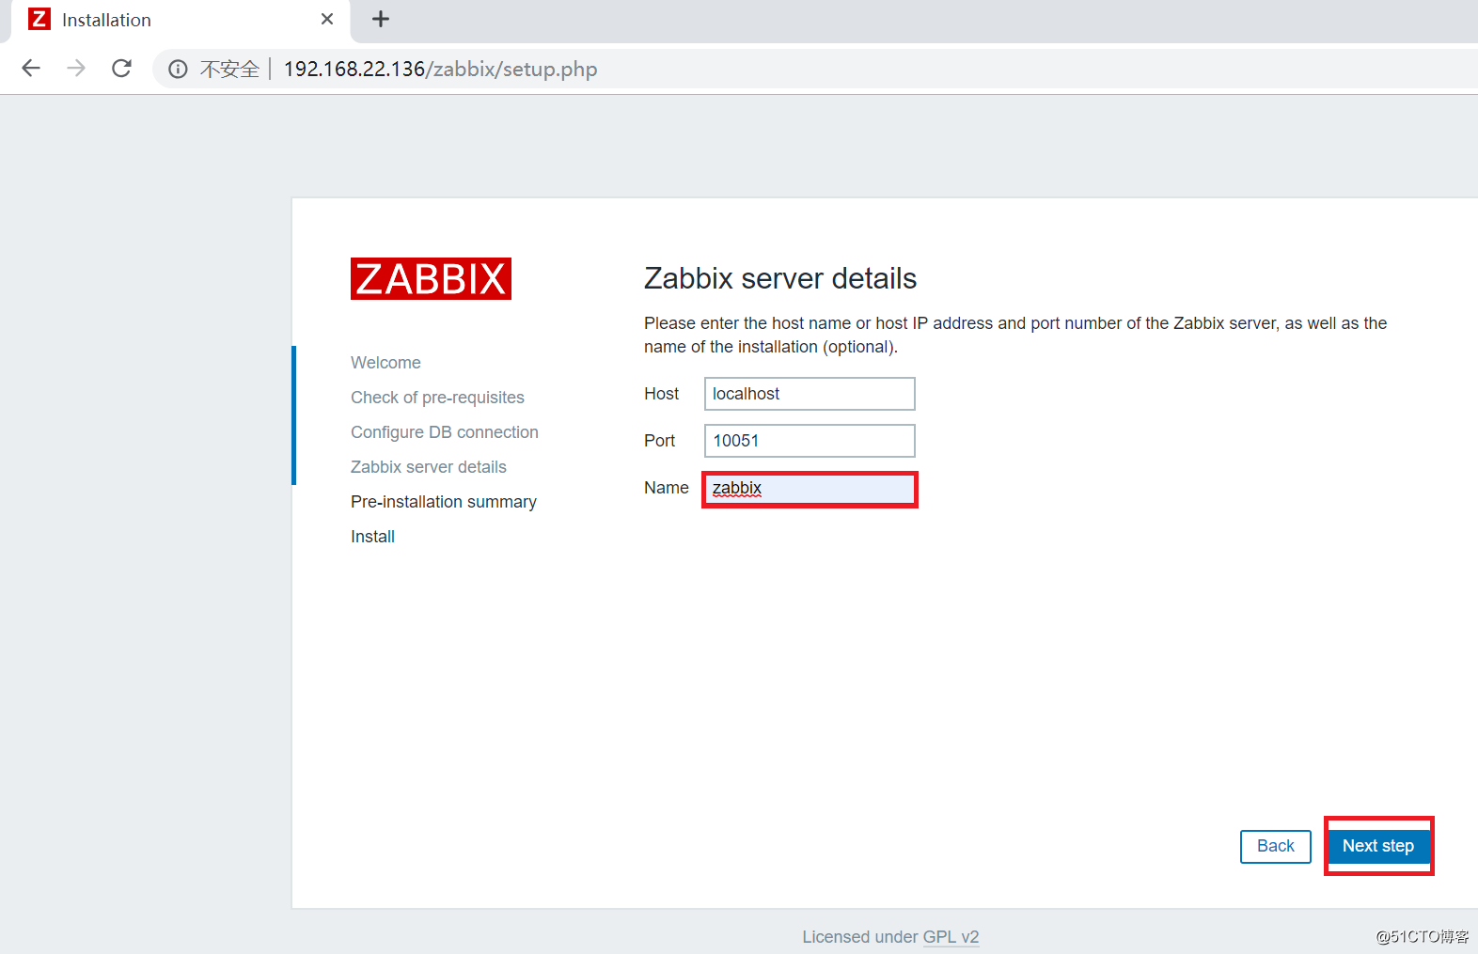
Task: Click the Zabbix favicon on the tab
Action: [39, 19]
